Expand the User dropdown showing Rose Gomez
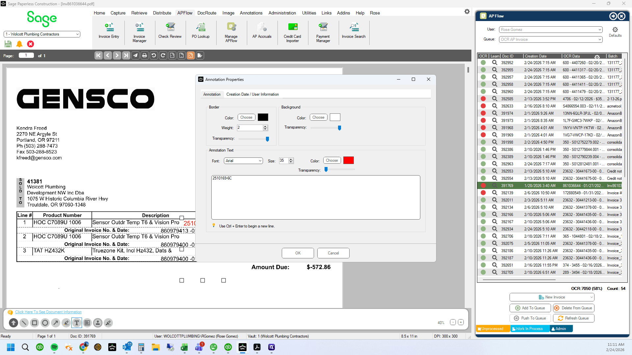This screenshot has width=632, height=355. pos(551,30)
